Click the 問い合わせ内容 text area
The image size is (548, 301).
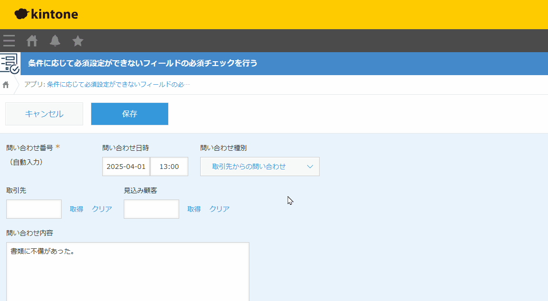tap(128, 268)
